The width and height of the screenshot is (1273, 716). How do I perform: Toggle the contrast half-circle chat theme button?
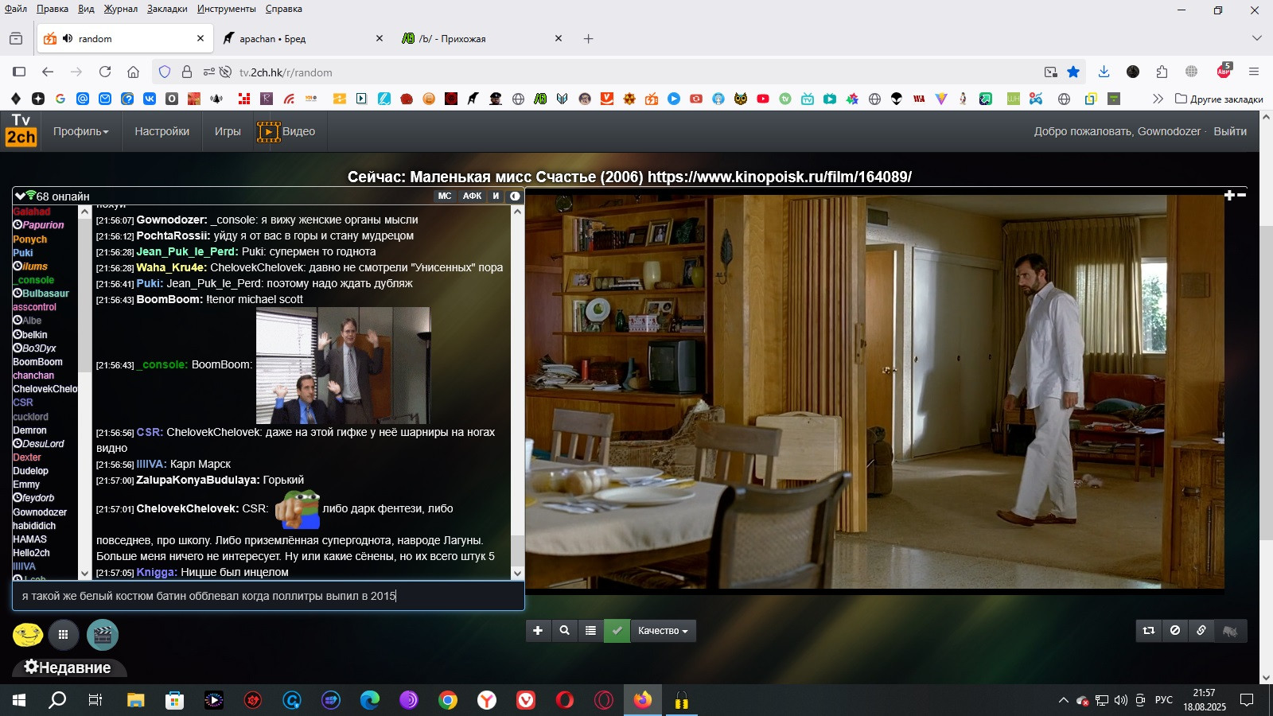(515, 196)
